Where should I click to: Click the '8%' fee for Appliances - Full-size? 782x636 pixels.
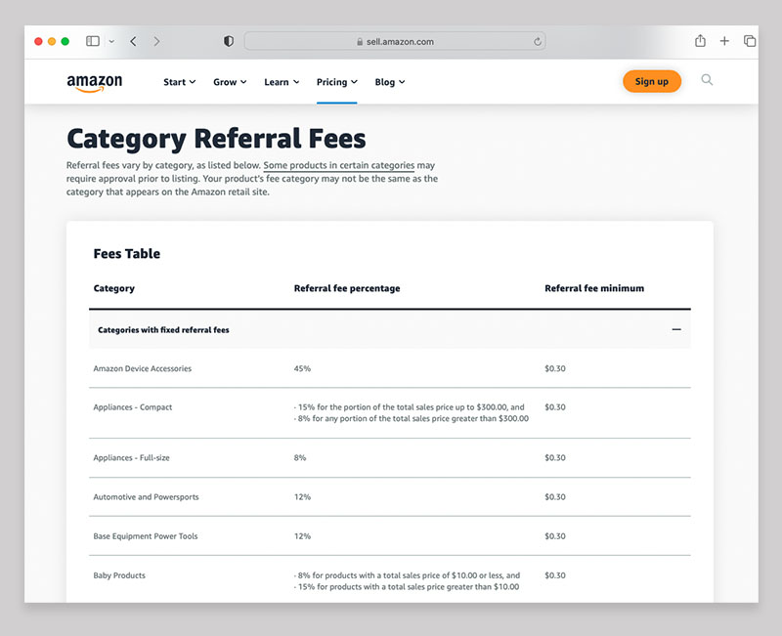[x=300, y=458]
